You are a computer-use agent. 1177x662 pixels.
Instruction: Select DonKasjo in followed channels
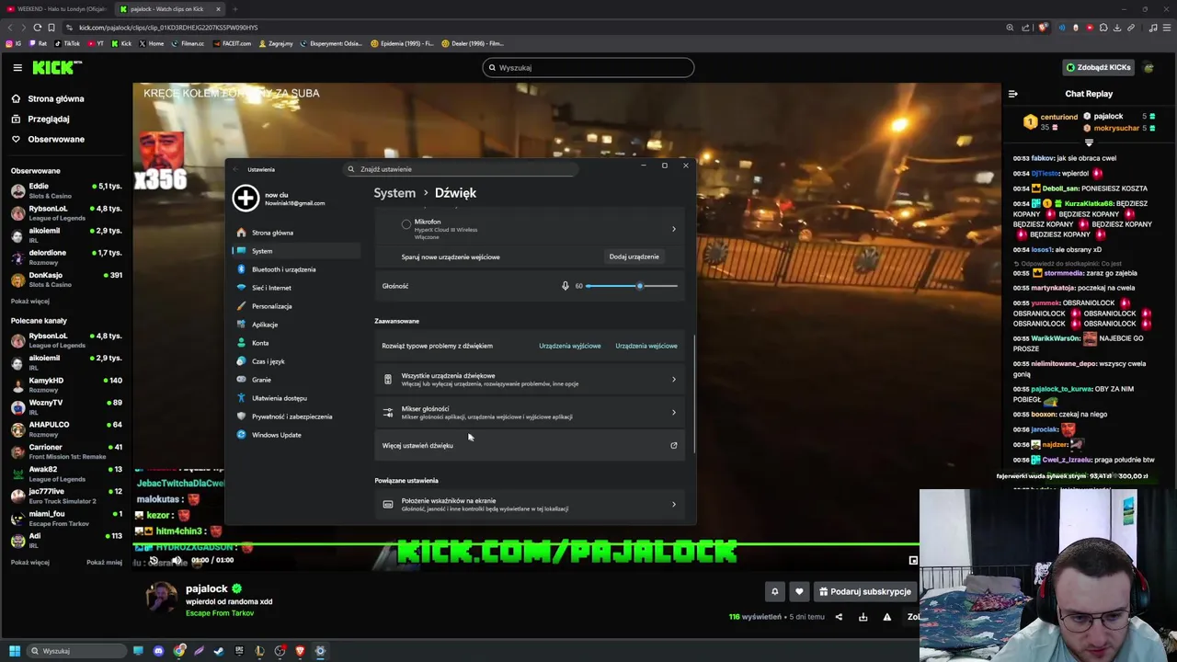click(66, 280)
